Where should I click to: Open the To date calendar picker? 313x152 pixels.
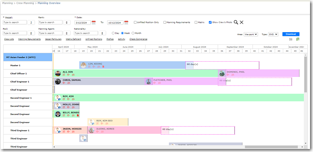pyautogui.click(x=126, y=23)
